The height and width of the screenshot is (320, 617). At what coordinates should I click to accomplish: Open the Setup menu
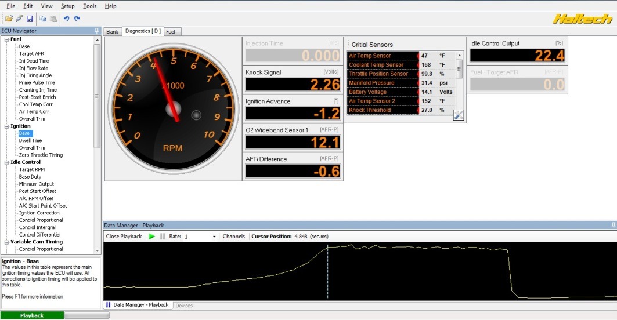(x=67, y=6)
